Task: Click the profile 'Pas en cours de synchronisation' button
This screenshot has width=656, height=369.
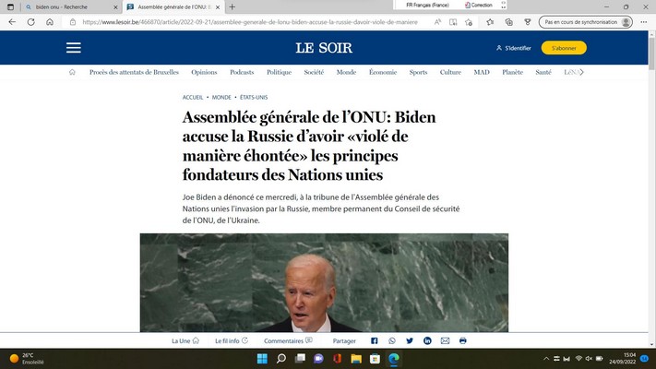Action: pos(585,22)
